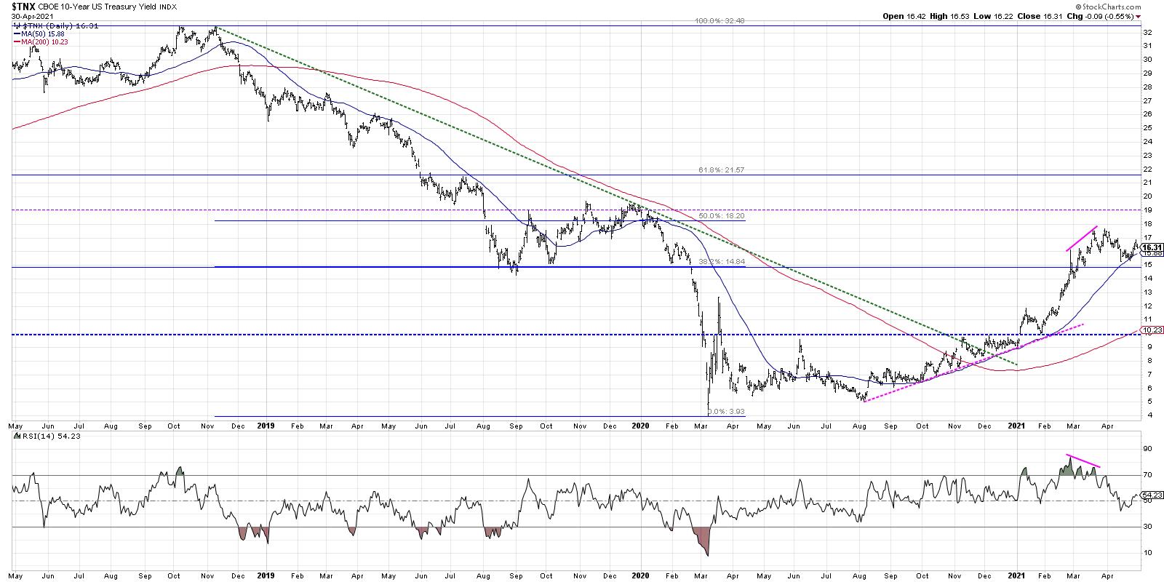Viewport: 1164px width, 582px height.
Task: Click the down-arrow next to Chg value
Action: 1138,16
